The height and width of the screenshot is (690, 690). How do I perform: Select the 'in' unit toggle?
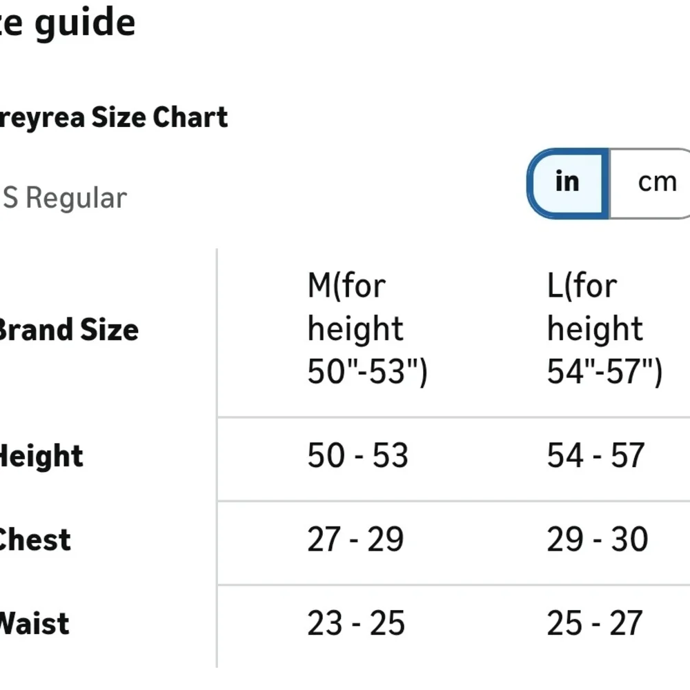pyautogui.click(x=568, y=183)
